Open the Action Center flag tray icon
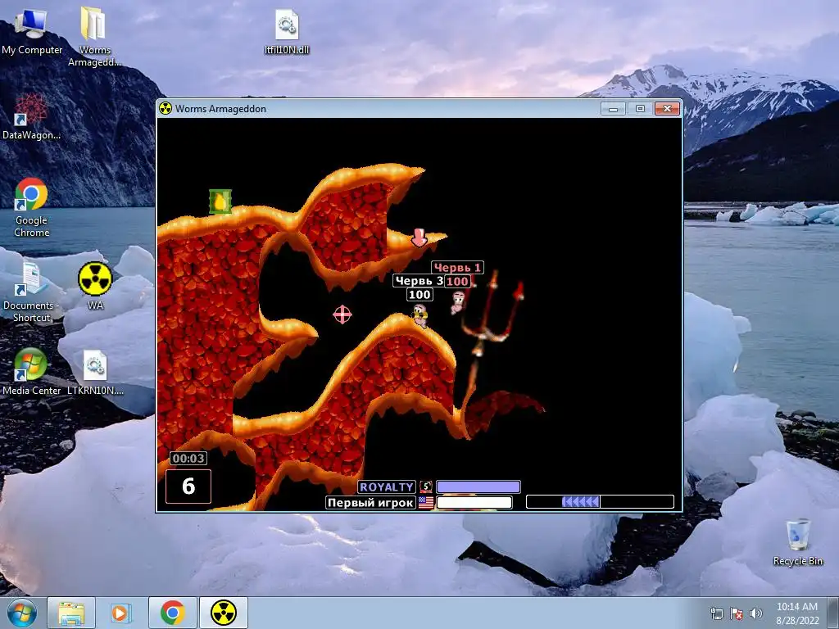This screenshot has width=839, height=629. pyautogui.click(x=737, y=613)
